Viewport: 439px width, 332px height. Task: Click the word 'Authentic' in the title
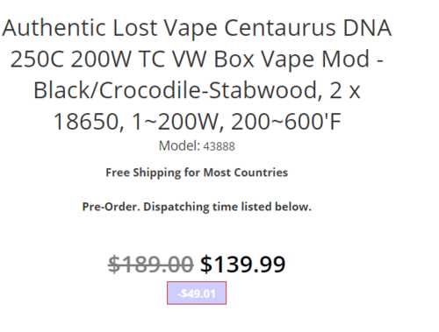[54, 28]
